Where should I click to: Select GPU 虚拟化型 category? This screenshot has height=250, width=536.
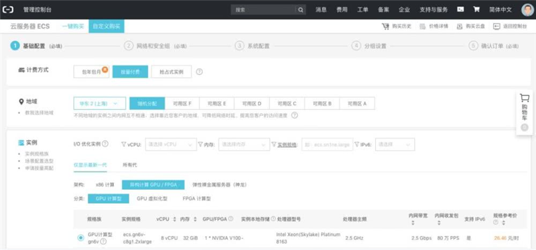click(152, 198)
